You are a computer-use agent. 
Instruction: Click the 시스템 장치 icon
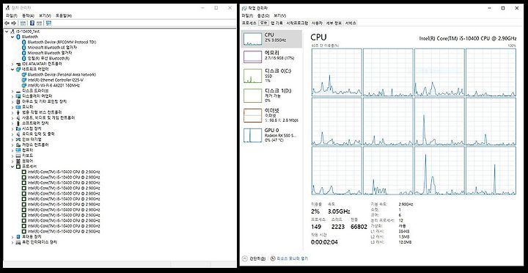18,128
